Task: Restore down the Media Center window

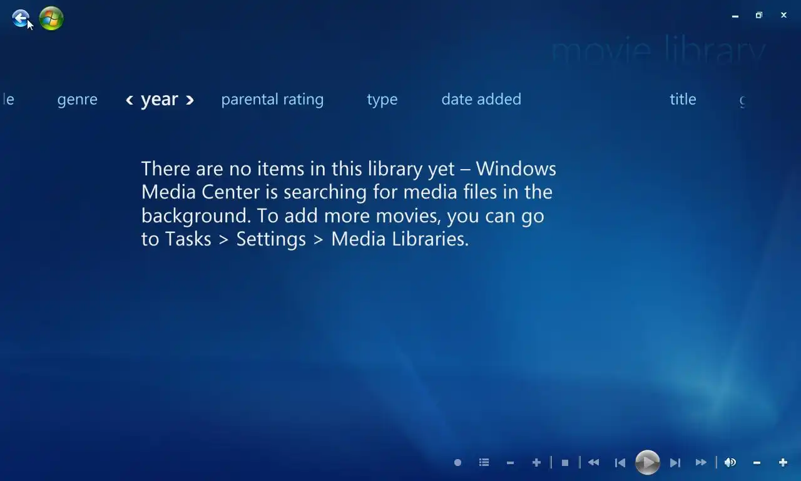Action: [x=759, y=16]
